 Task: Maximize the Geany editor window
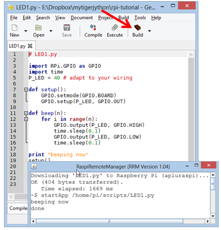173,6
